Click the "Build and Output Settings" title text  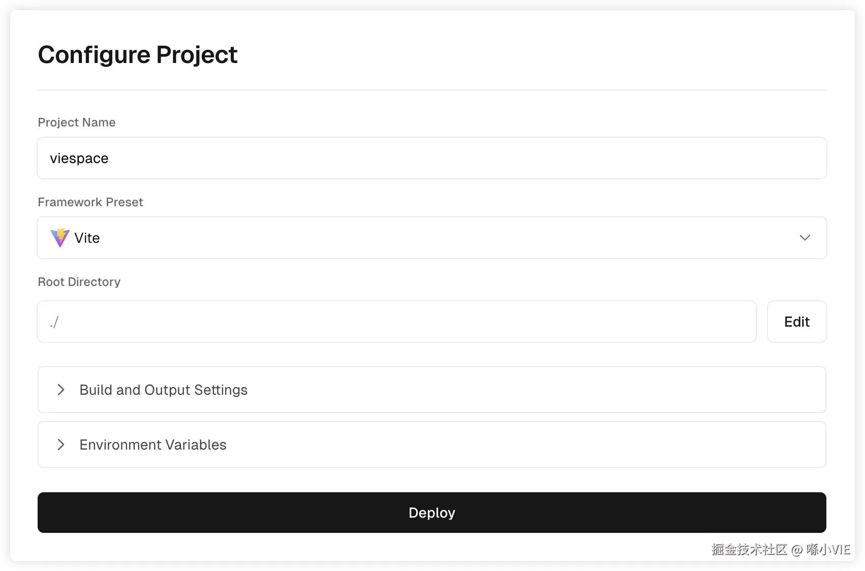coord(163,390)
